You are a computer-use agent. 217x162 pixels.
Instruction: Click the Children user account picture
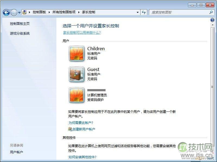coord(77,53)
